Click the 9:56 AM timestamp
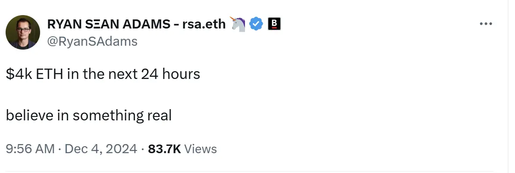This screenshot has height=173, width=515. tap(30, 149)
